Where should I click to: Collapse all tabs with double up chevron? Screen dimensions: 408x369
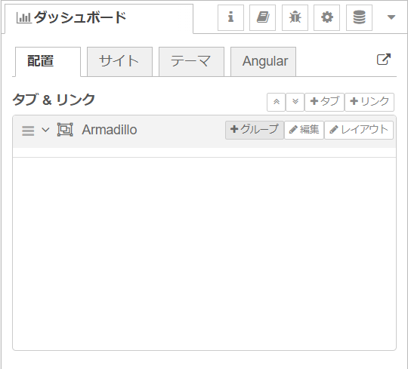[x=276, y=102]
